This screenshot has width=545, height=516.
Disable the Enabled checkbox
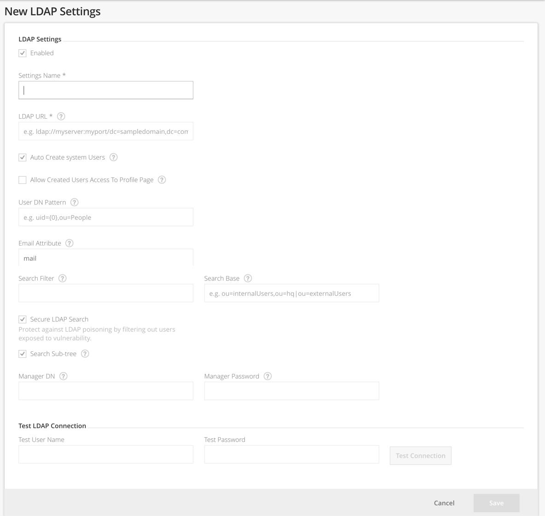click(22, 53)
